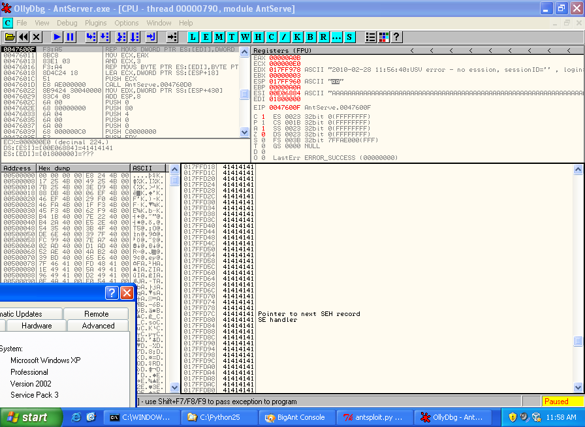Launch Internet Explorer from Quick Launch
Image resolution: width=585 pixels, height=427 pixels.
click(76, 417)
